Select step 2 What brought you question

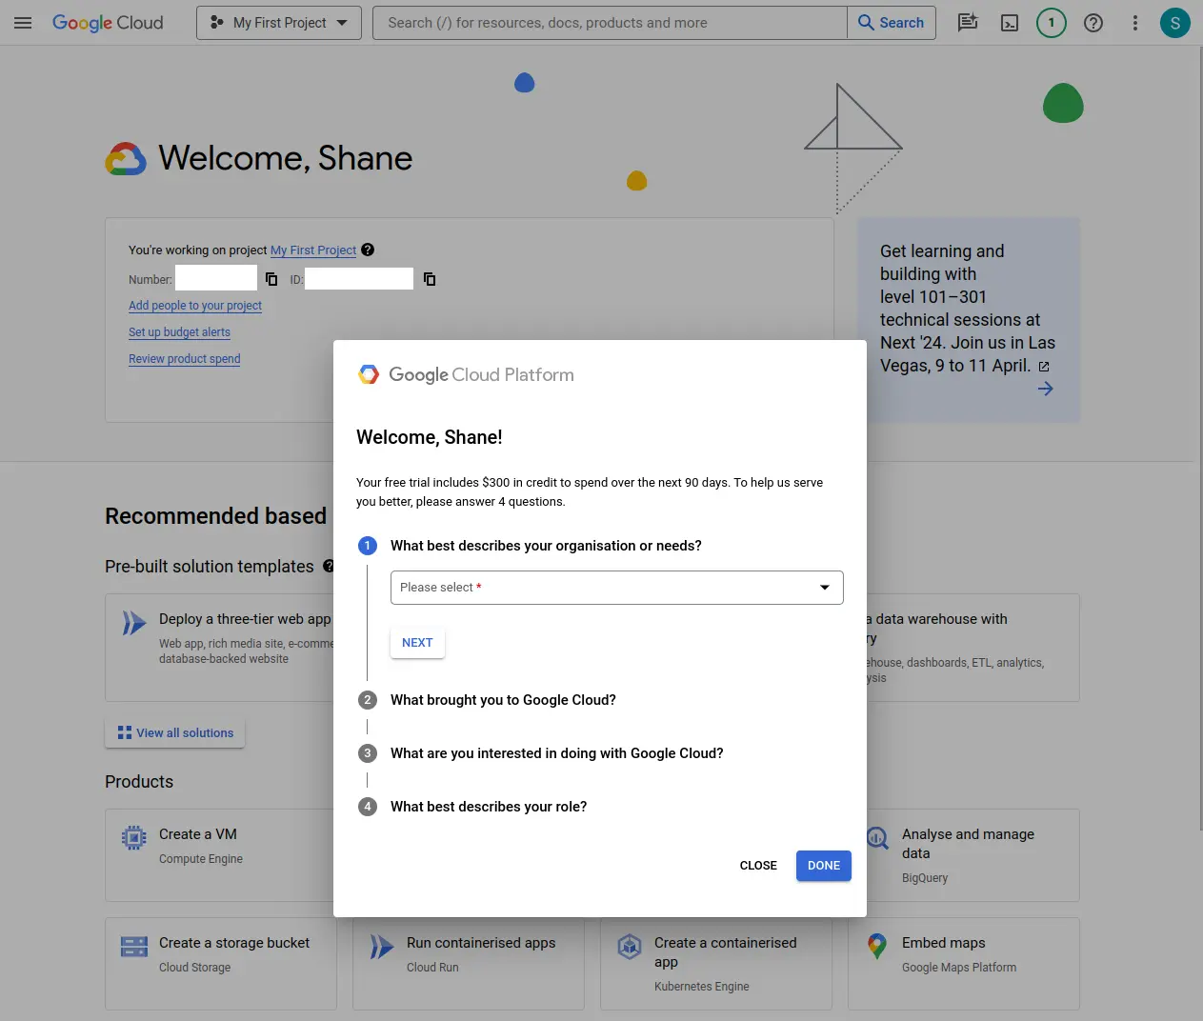tap(503, 700)
